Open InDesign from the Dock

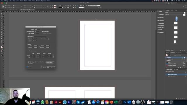click(56, 102)
